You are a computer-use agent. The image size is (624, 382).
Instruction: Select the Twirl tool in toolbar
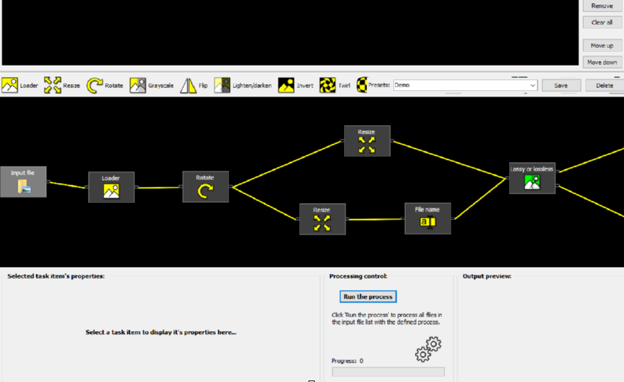[335, 85]
